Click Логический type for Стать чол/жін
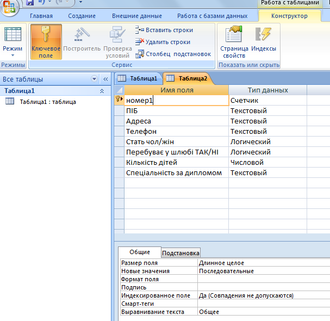This screenshot has width=330, height=321. pyautogui.click(x=267, y=141)
